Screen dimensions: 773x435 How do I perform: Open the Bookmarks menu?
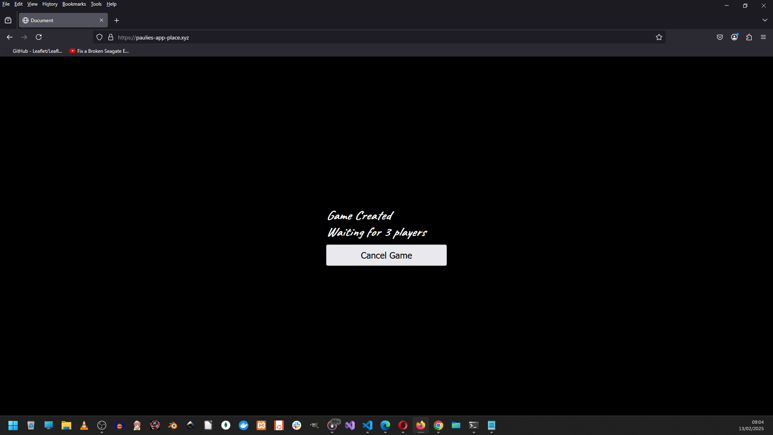74,4
